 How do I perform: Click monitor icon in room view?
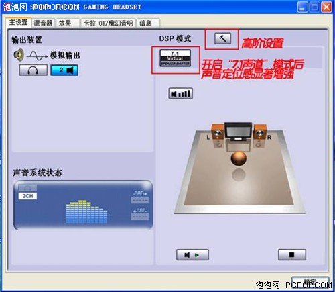click(239, 131)
